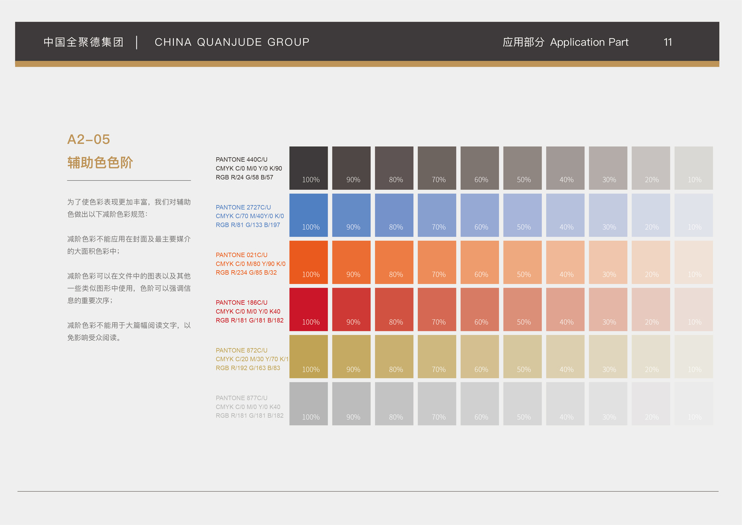This screenshot has height=525, width=742.
Task: Choose the 40% silver swatch
Action: [565, 404]
